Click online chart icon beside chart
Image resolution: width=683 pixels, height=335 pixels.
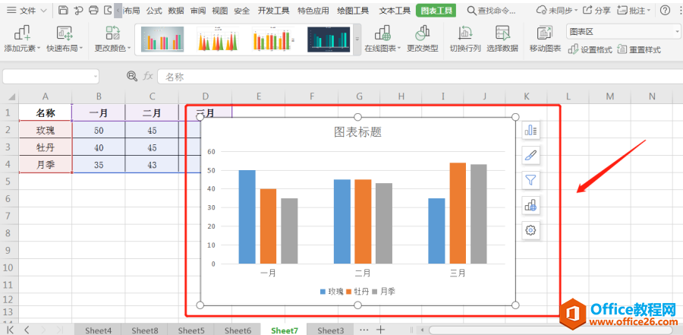click(x=530, y=205)
